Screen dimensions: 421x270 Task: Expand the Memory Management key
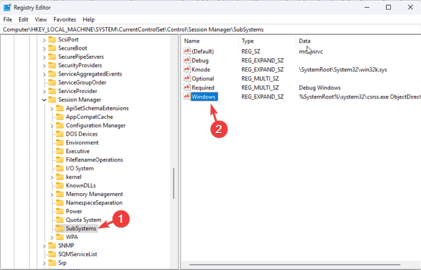click(52, 194)
